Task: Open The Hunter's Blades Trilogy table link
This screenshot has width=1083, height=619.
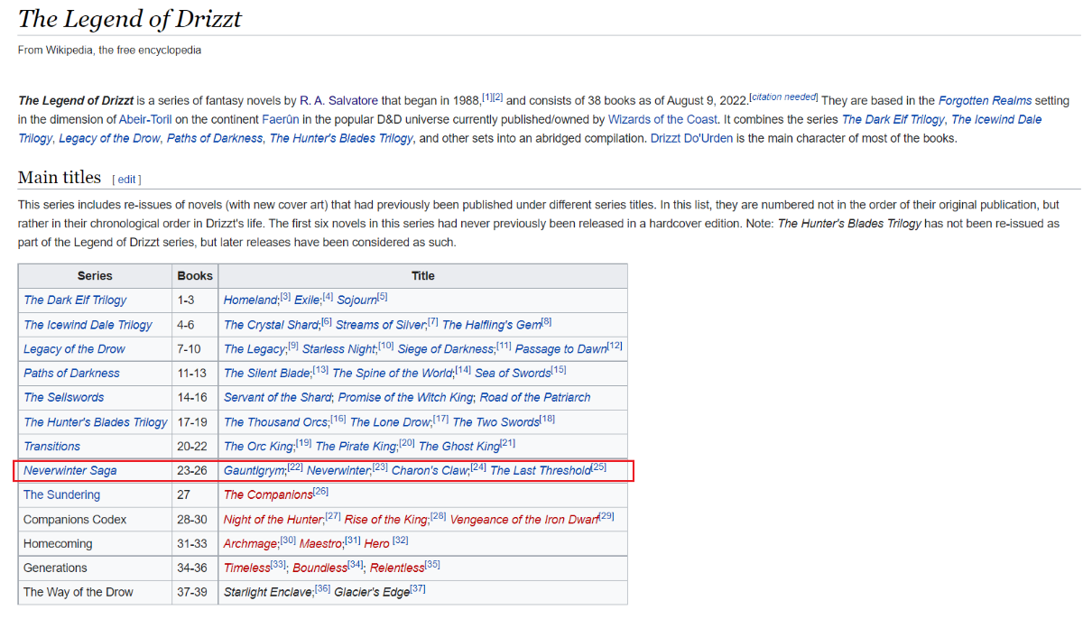Action: tap(96, 421)
